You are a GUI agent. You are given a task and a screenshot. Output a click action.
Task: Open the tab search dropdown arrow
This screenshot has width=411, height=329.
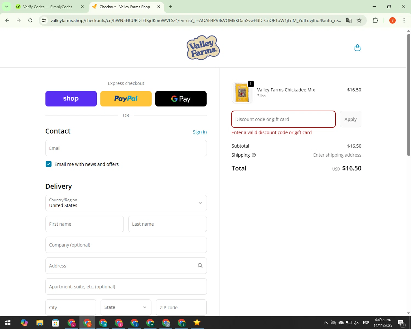point(6,7)
